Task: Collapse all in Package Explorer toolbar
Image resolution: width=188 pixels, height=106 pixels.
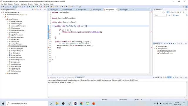Action: [x=33, y=9]
